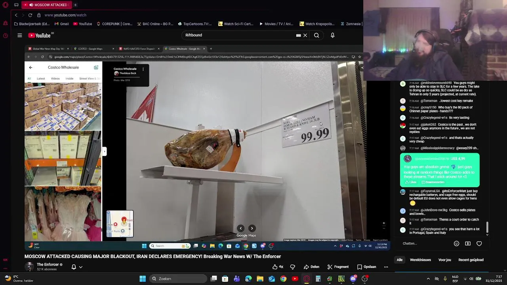Open the chat emoji picker

point(456,243)
